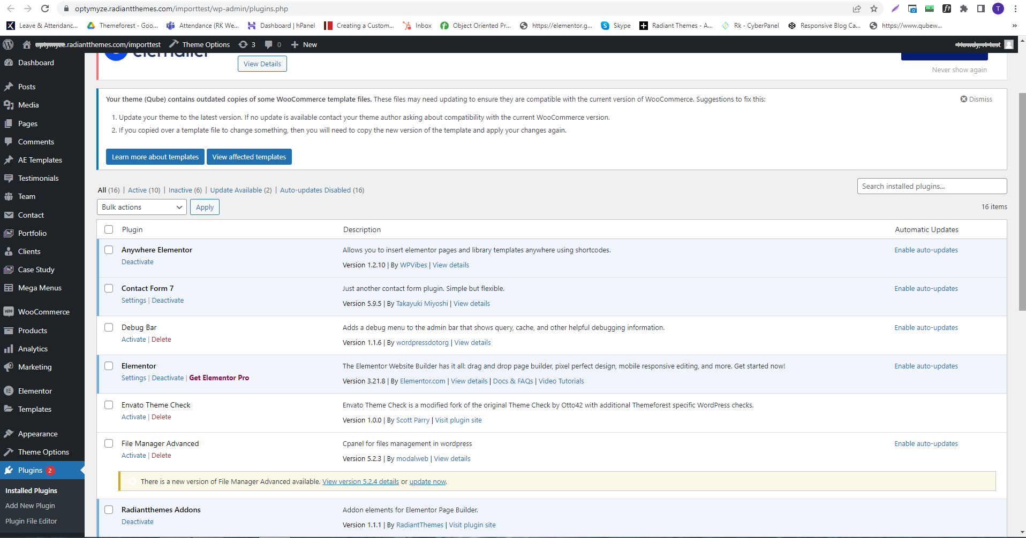
Task: Click the Products icon in sidebar
Action: click(x=9, y=331)
